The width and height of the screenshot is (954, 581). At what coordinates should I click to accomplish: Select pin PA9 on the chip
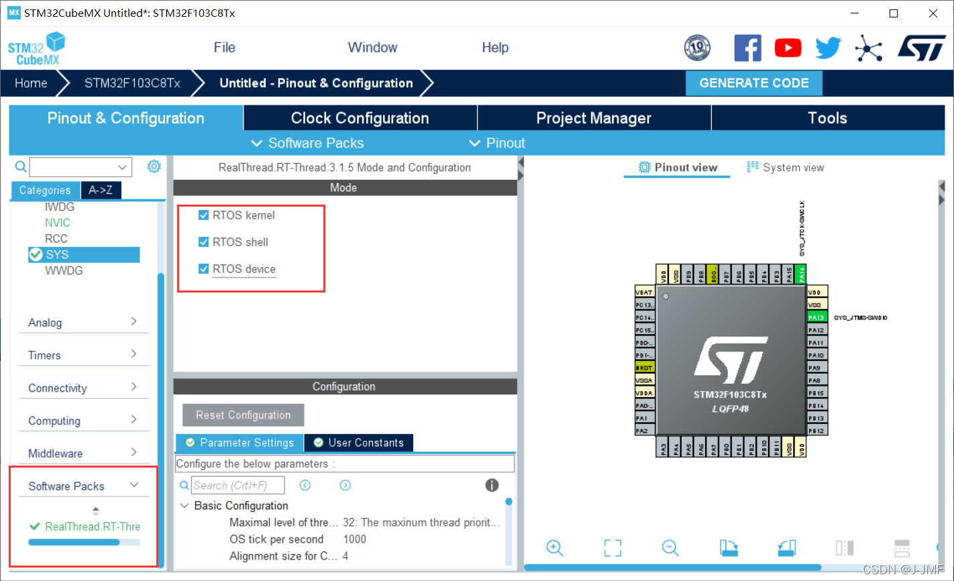816,368
